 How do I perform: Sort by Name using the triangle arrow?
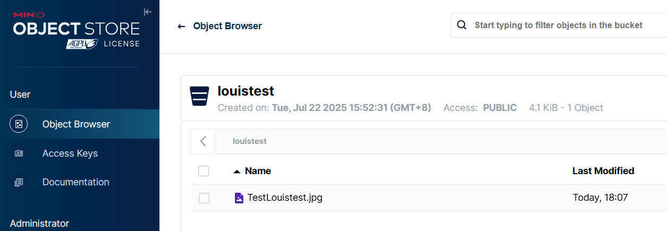(237, 171)
